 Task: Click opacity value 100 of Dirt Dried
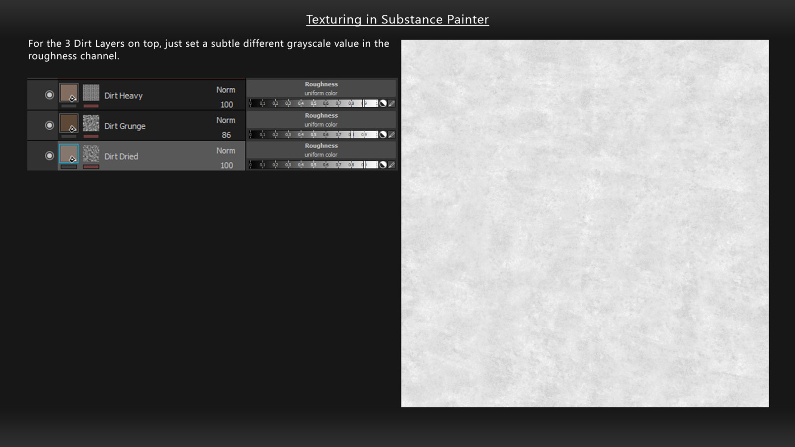(227, 165)
